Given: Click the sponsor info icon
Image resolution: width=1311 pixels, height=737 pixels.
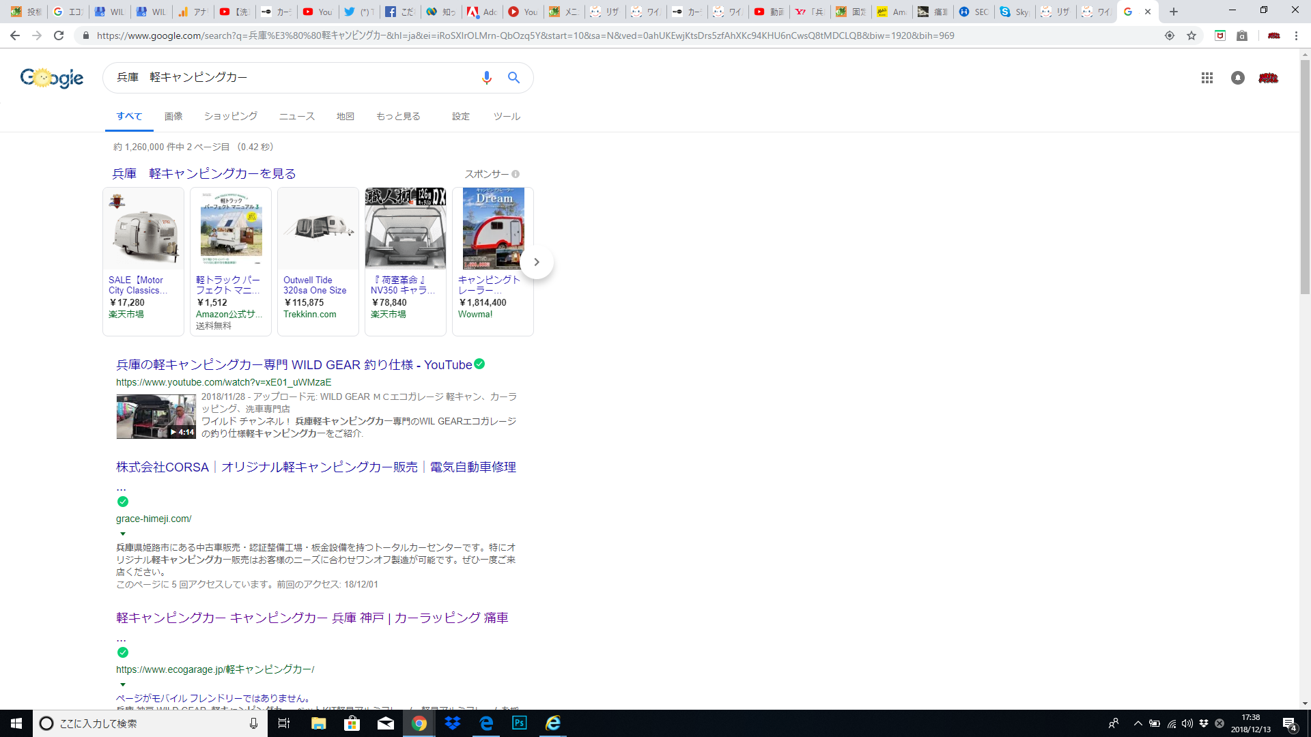Looking at the screenshot, I should tap(516, 174).
